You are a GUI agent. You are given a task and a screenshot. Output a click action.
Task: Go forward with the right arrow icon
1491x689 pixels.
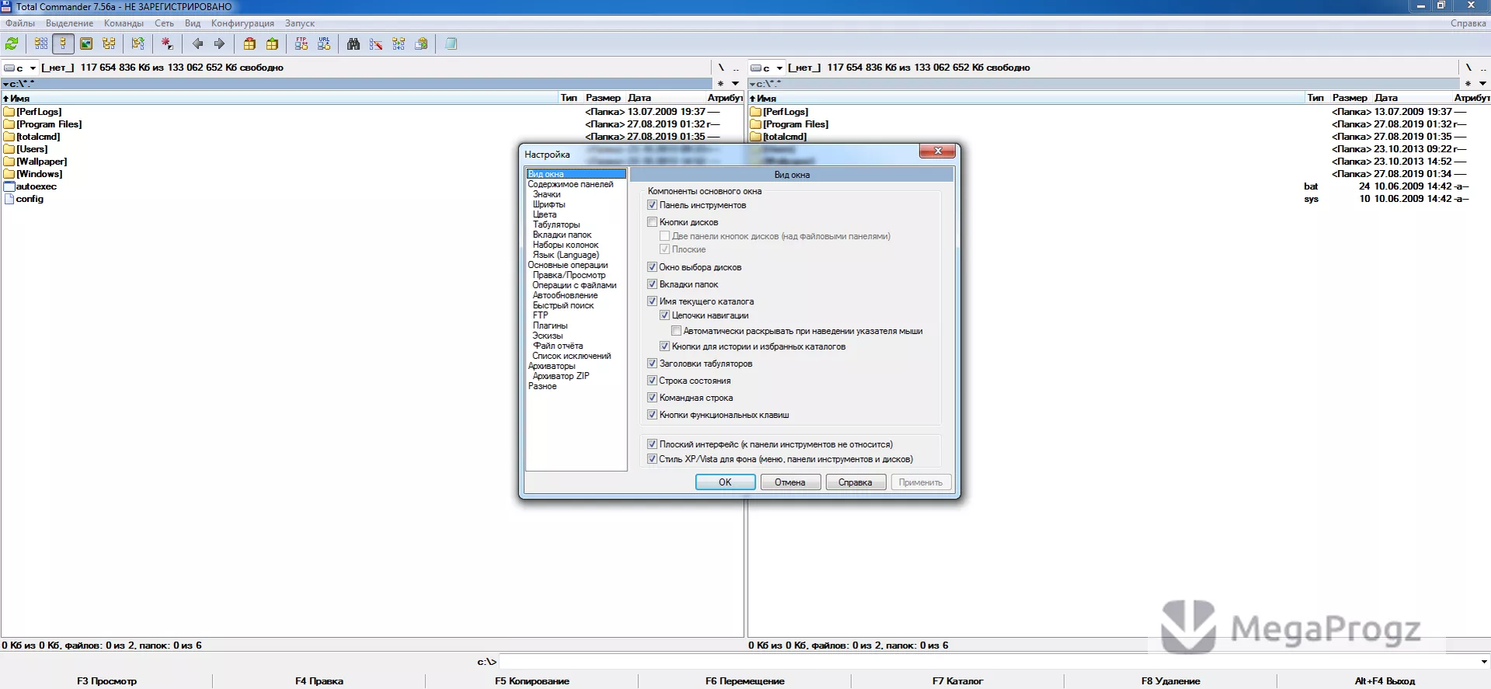tap(219, 44)
